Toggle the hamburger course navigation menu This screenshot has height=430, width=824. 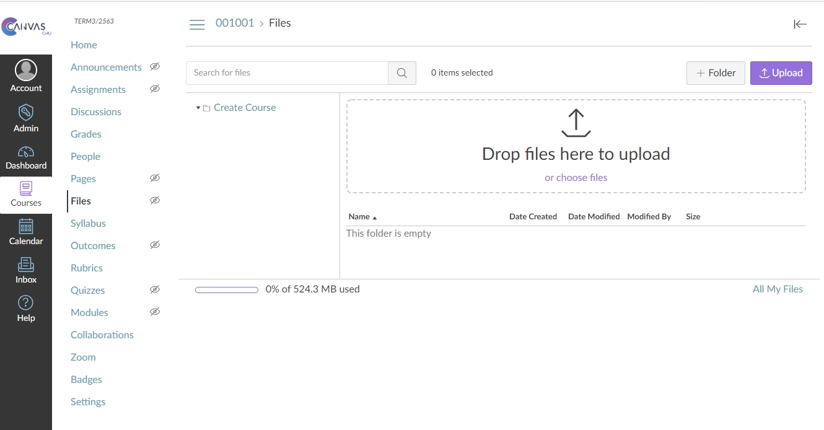tap(197, 24)
